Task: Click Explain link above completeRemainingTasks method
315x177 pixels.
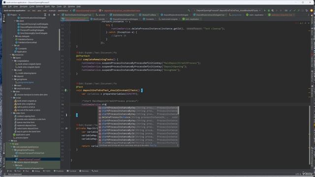Action: coord(88,53)
